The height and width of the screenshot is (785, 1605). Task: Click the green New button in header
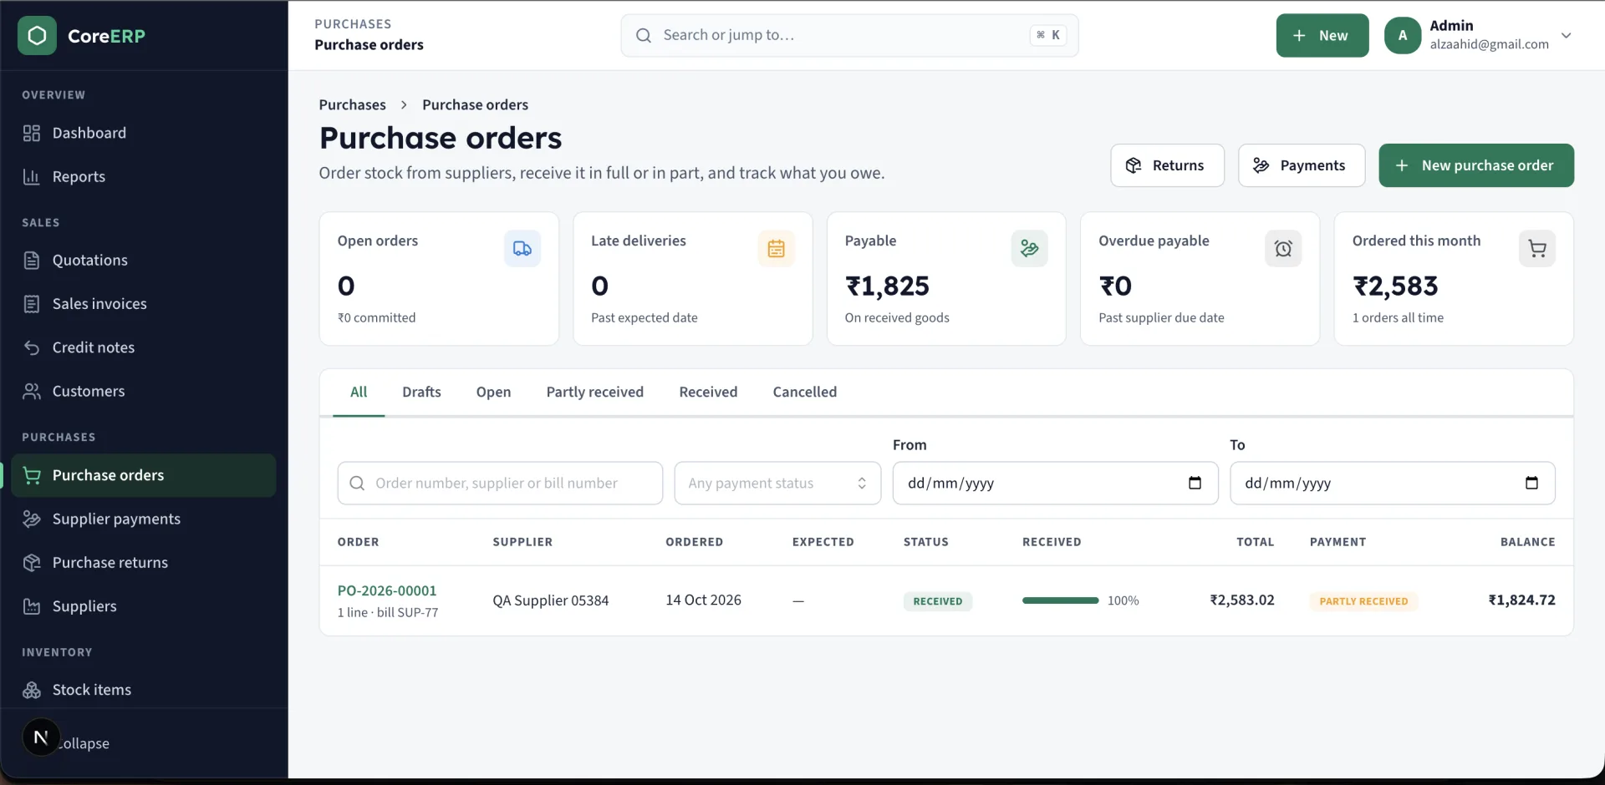(1322, 35)
